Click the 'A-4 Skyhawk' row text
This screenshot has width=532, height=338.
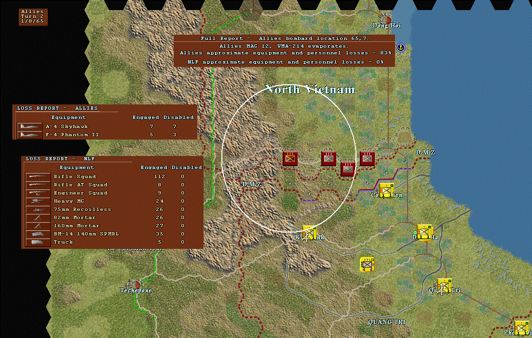point(67,126)
